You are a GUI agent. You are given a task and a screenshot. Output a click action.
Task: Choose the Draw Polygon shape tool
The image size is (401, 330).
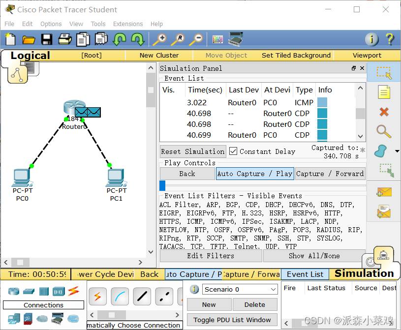(x=380, y=151)
